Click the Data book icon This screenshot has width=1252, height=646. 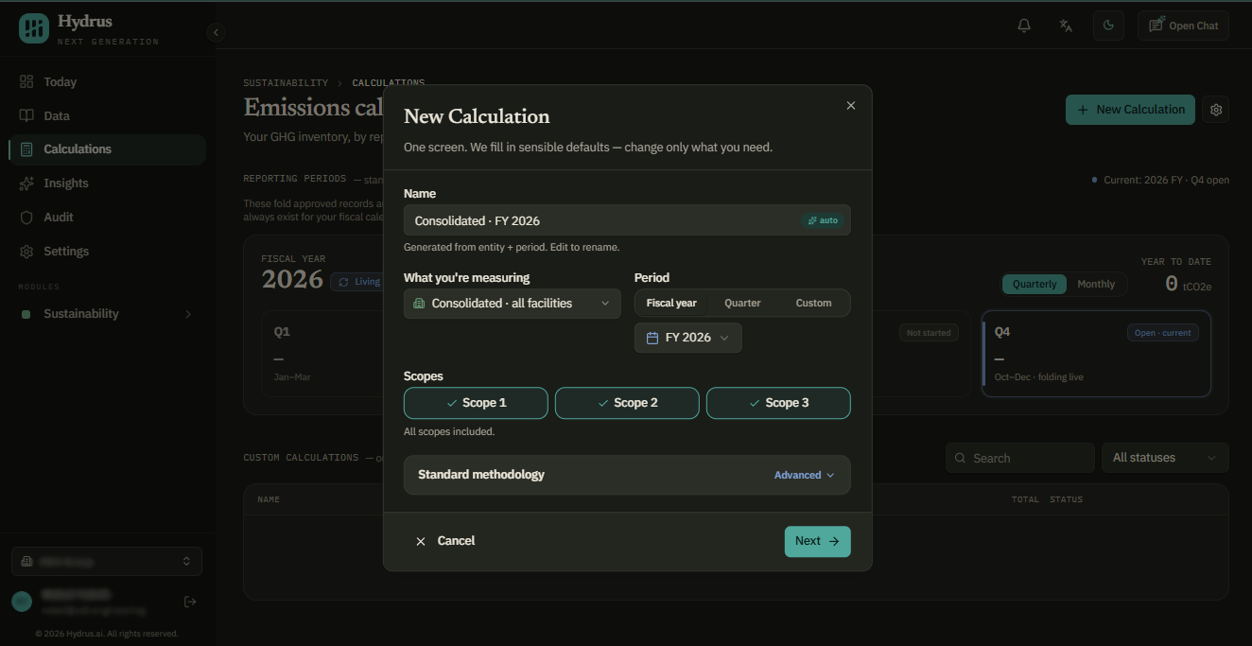(26, 115)
